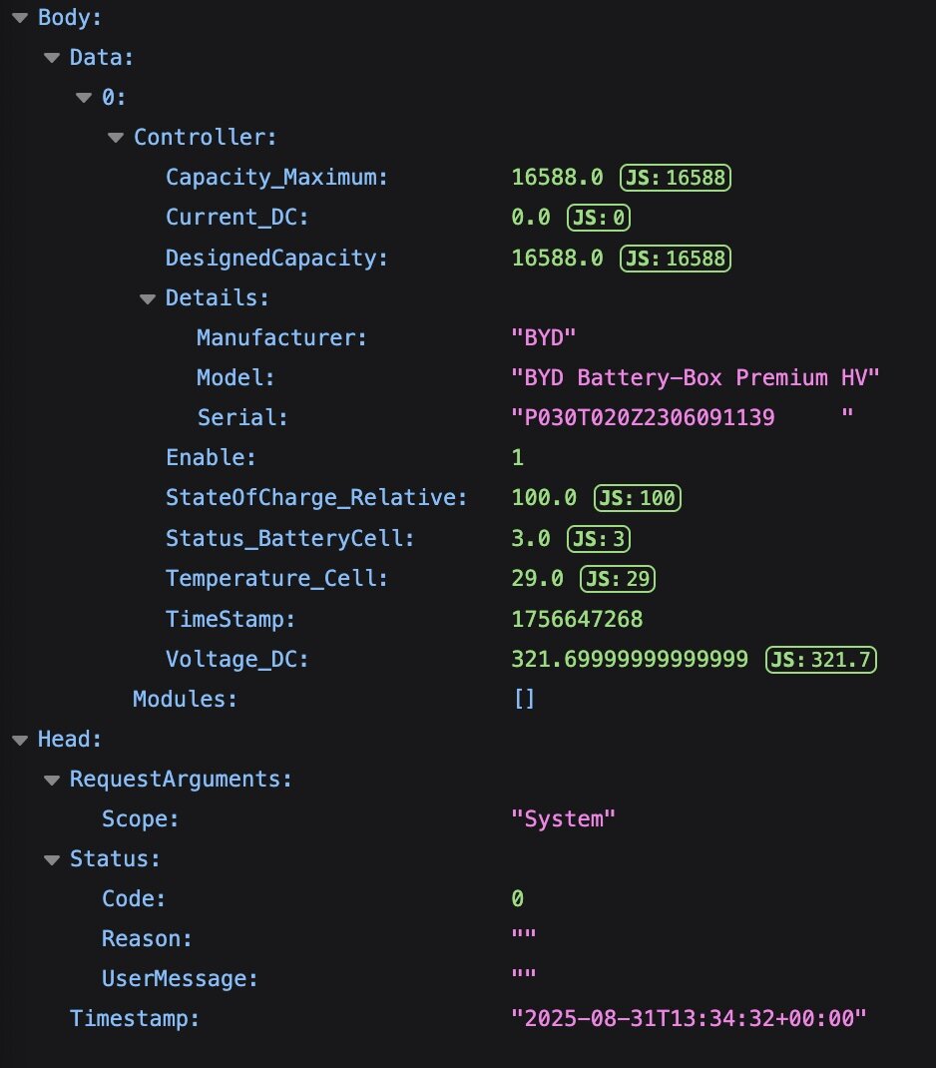The image size is (936, 1068).
Task: Click the JS: 16588 badge for Capacity_Maximum
Action: coord(676,178)
